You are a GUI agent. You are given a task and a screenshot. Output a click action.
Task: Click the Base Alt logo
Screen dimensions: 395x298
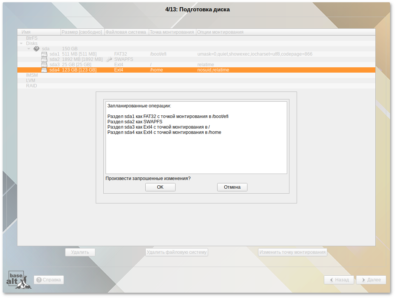tap(19, 280)
